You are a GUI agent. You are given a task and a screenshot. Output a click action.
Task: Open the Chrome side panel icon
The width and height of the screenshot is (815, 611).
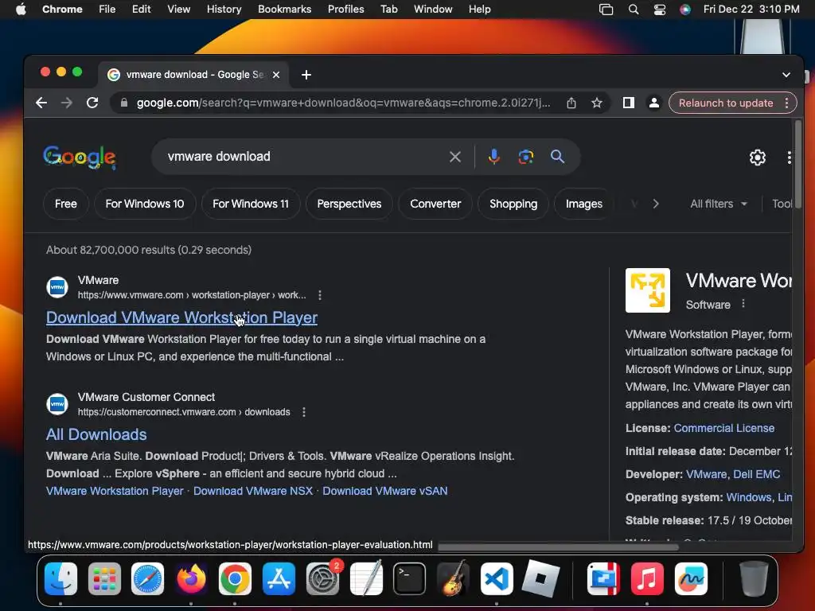[x=629, y=103]
